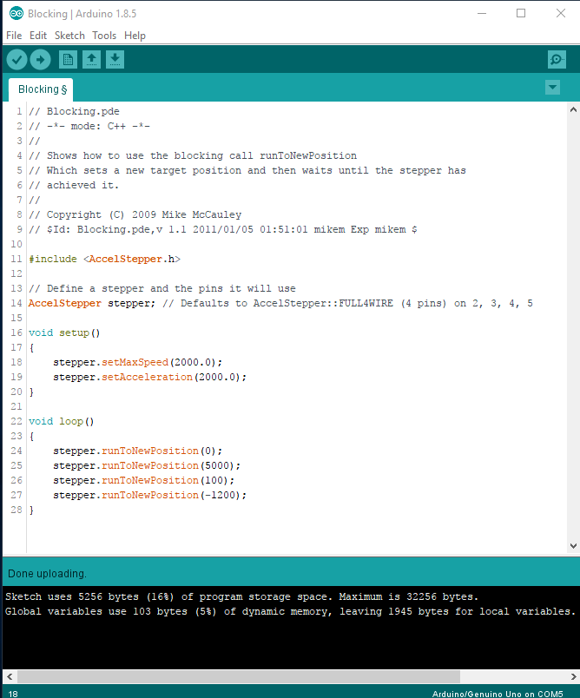Click 'stepper.setMaxSpeed(2000.0);' line
Image resolution: width=580 pixels, height=698 pixels.
[x=137, y=362]
